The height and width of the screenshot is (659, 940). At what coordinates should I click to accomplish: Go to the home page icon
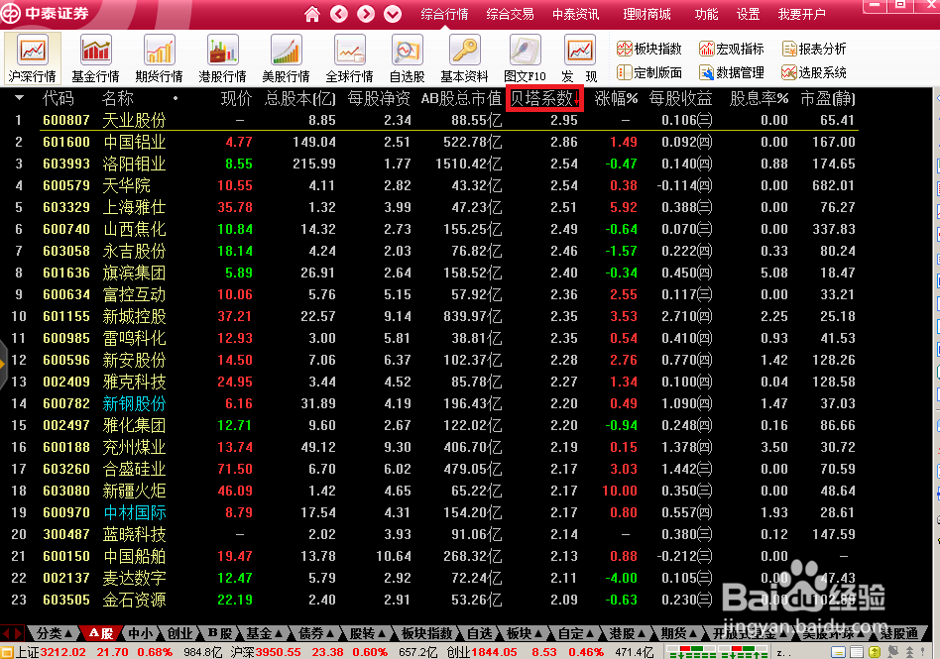click(x=312, y=14)
